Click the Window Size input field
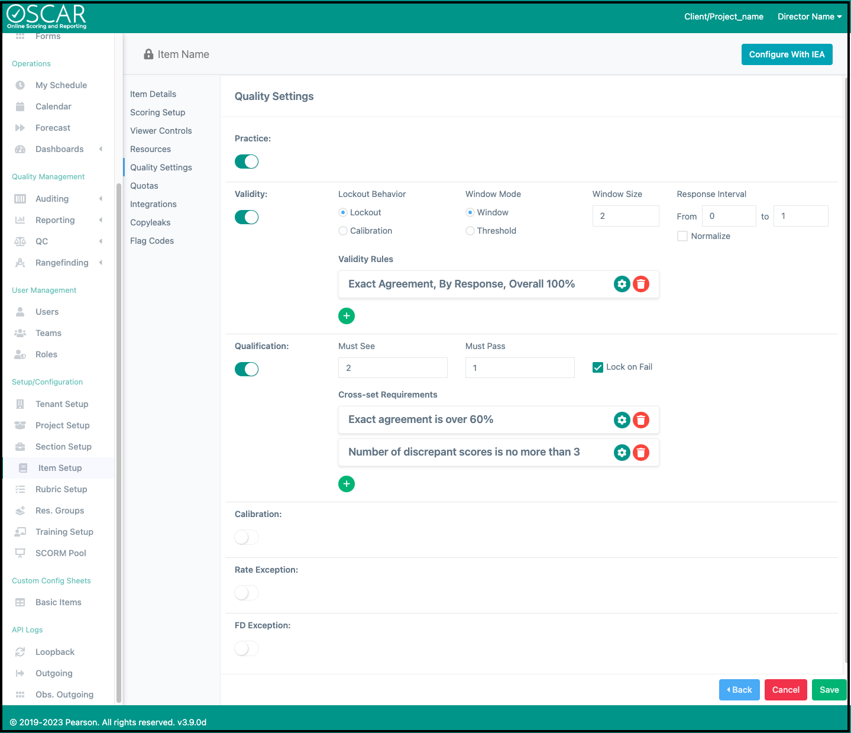Viewport: 851px width, 733px height. pos(625,216)
